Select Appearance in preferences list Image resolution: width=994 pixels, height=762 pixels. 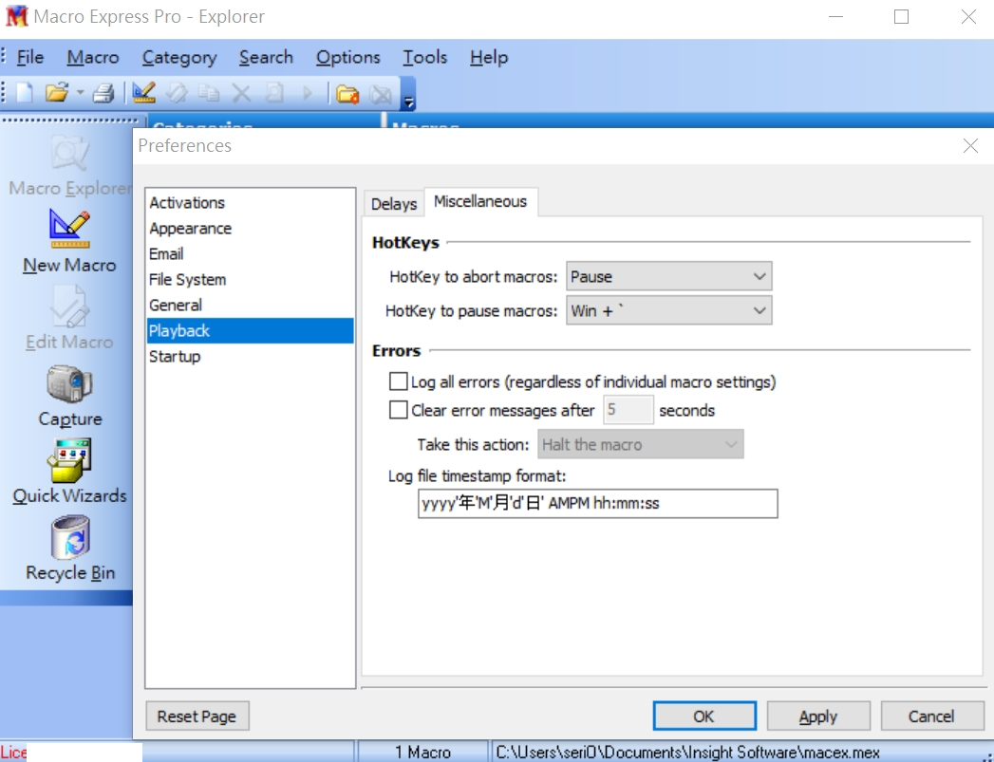pyautogui.click(x=251, y=228)
